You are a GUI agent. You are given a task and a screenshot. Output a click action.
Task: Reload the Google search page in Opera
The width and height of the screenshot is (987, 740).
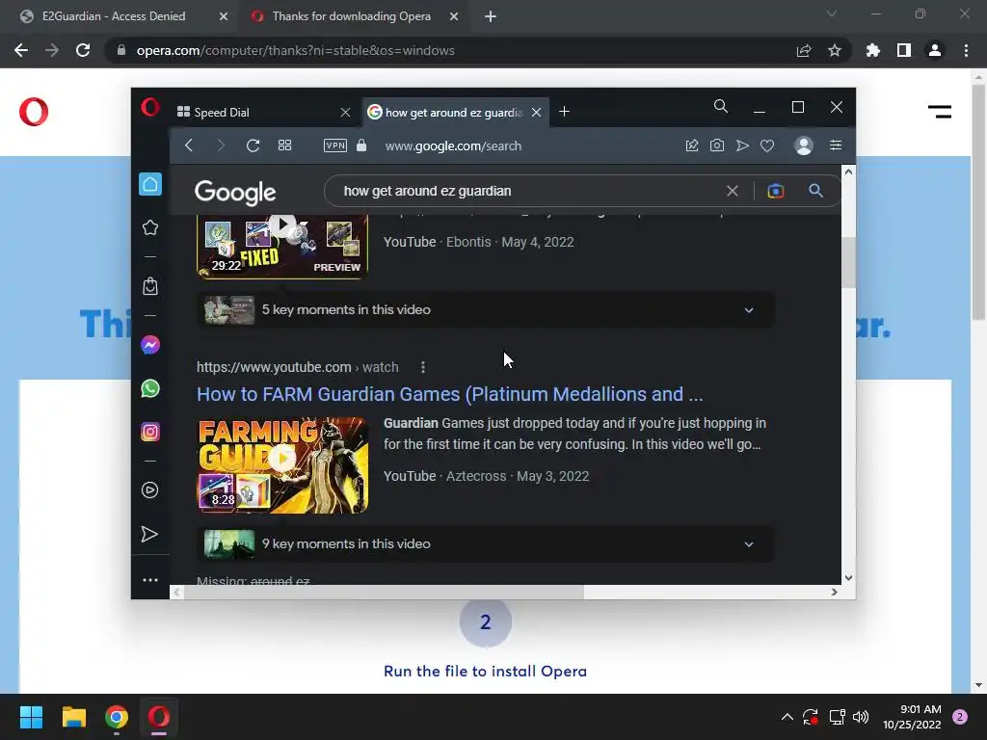(253, 145)
